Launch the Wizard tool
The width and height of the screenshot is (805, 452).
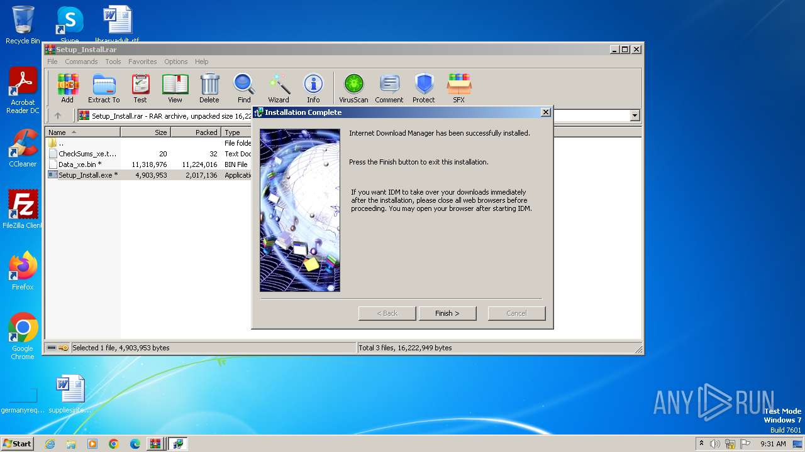[x=279, y=88]
